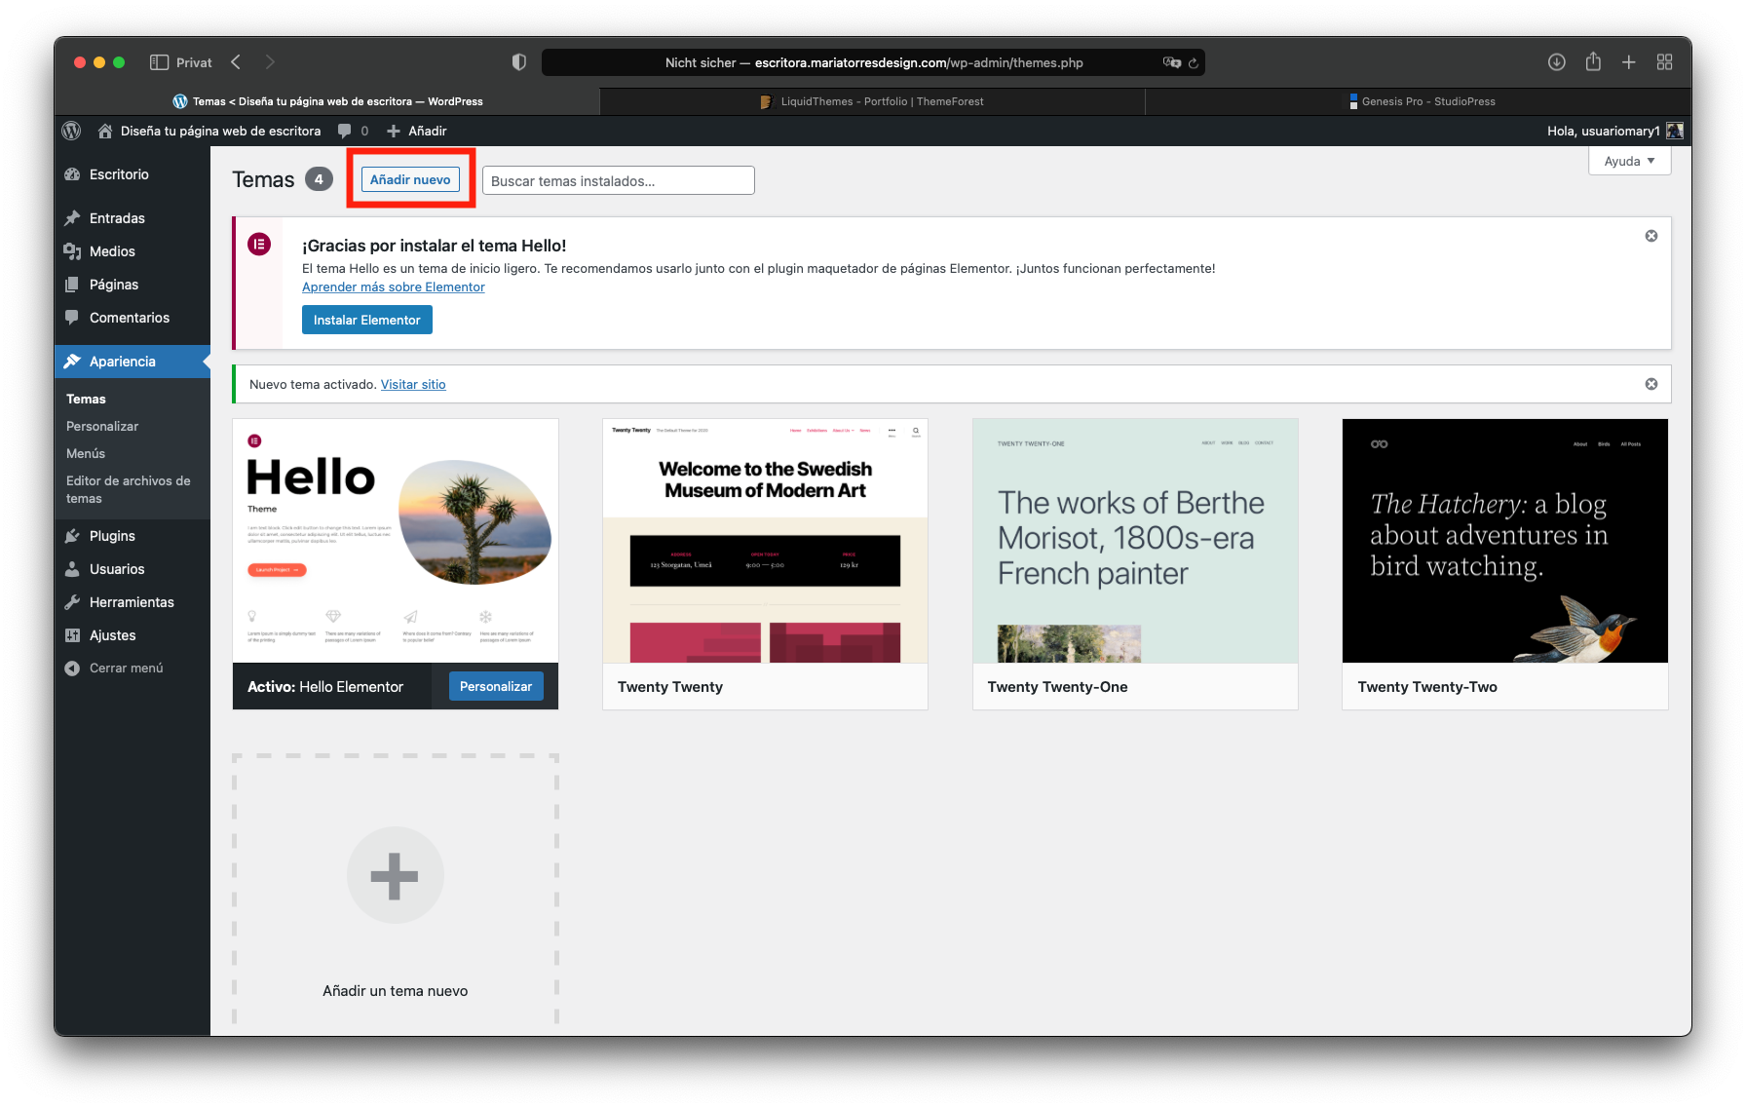Image resolution: width=1746 pixels, height=1108 pixels.
Task: Click the Apariencia brush icon
Action: 72,362
